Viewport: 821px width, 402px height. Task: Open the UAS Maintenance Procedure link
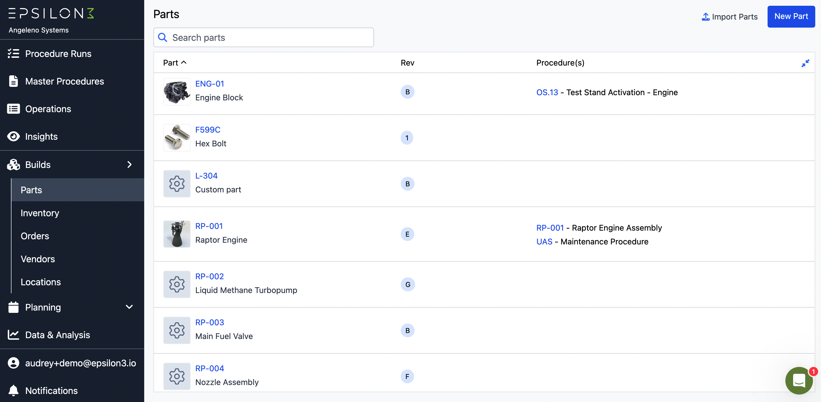tap(544, 242)
